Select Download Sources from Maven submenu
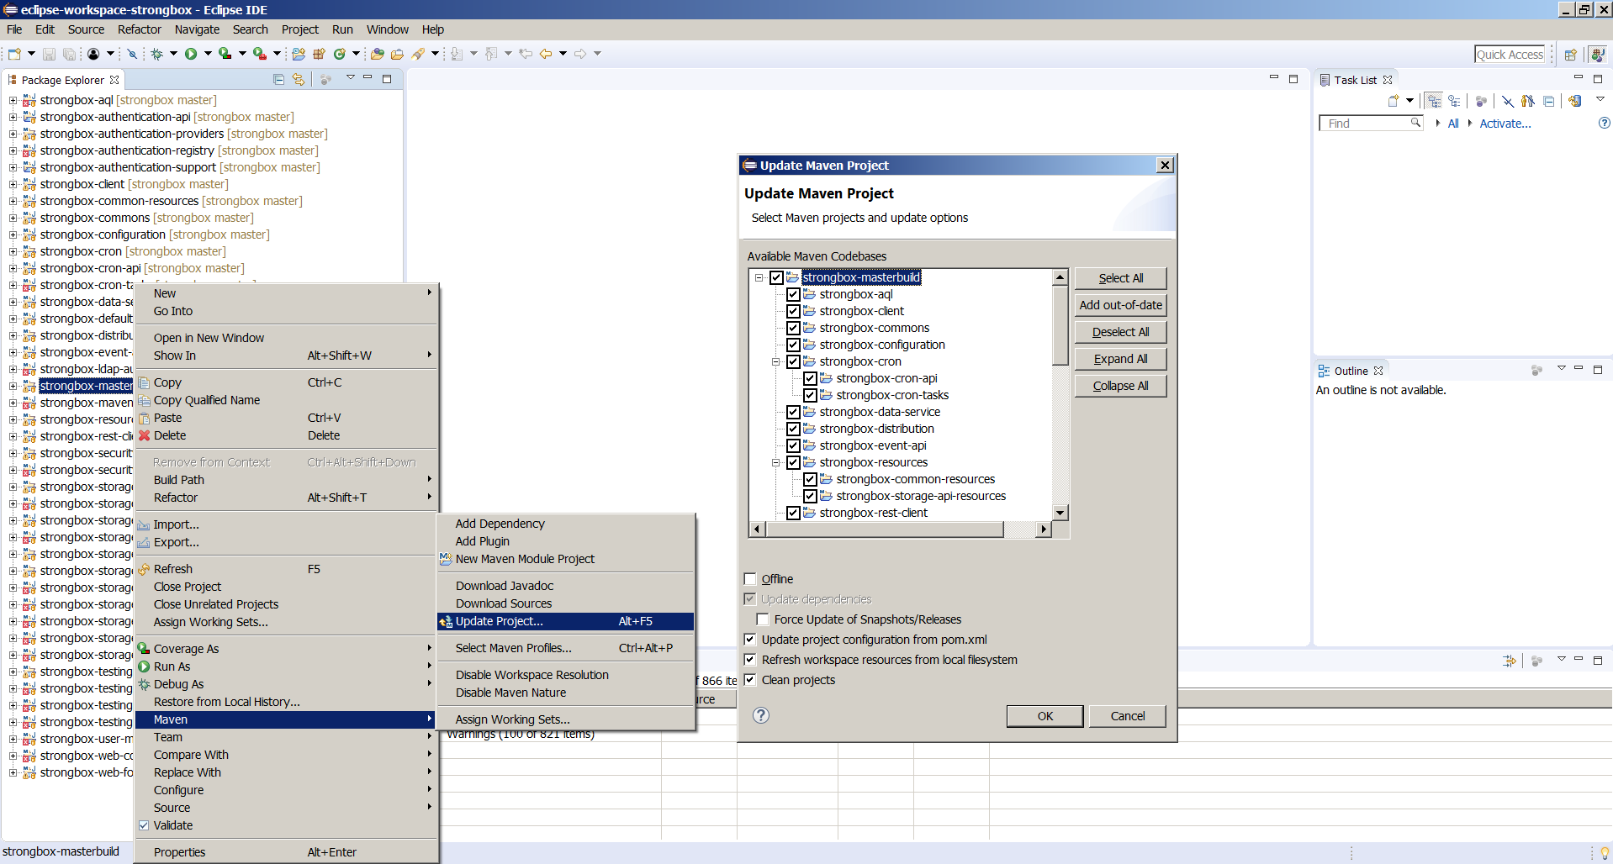Viewport: 1613px width, 864px height. 504,603
